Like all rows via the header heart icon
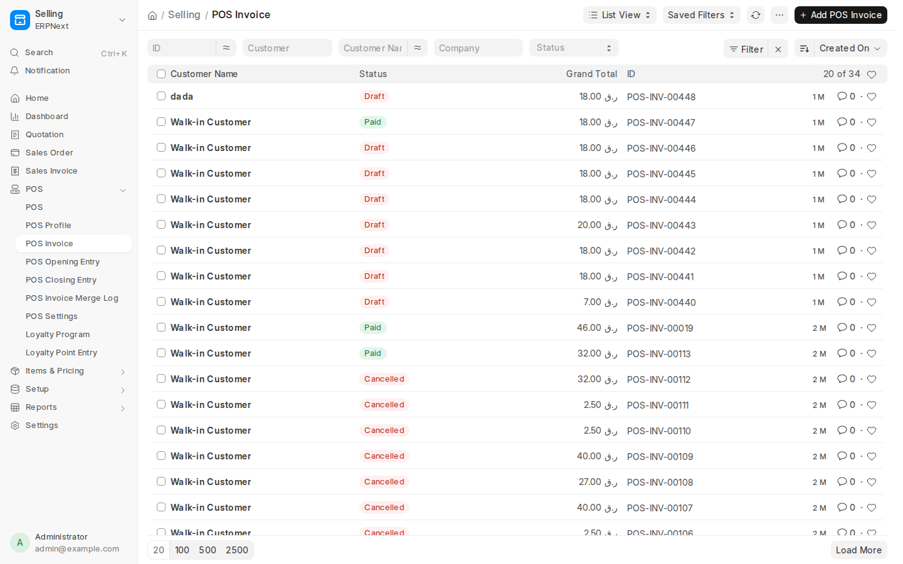This screenshot has height=564, width=903. coord(872,75)
